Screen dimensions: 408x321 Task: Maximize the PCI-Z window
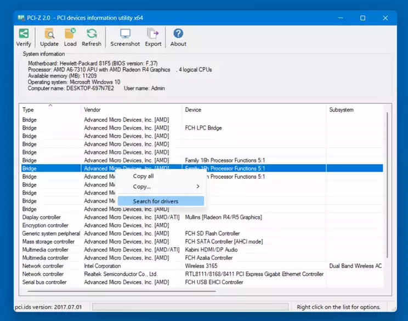362,18
